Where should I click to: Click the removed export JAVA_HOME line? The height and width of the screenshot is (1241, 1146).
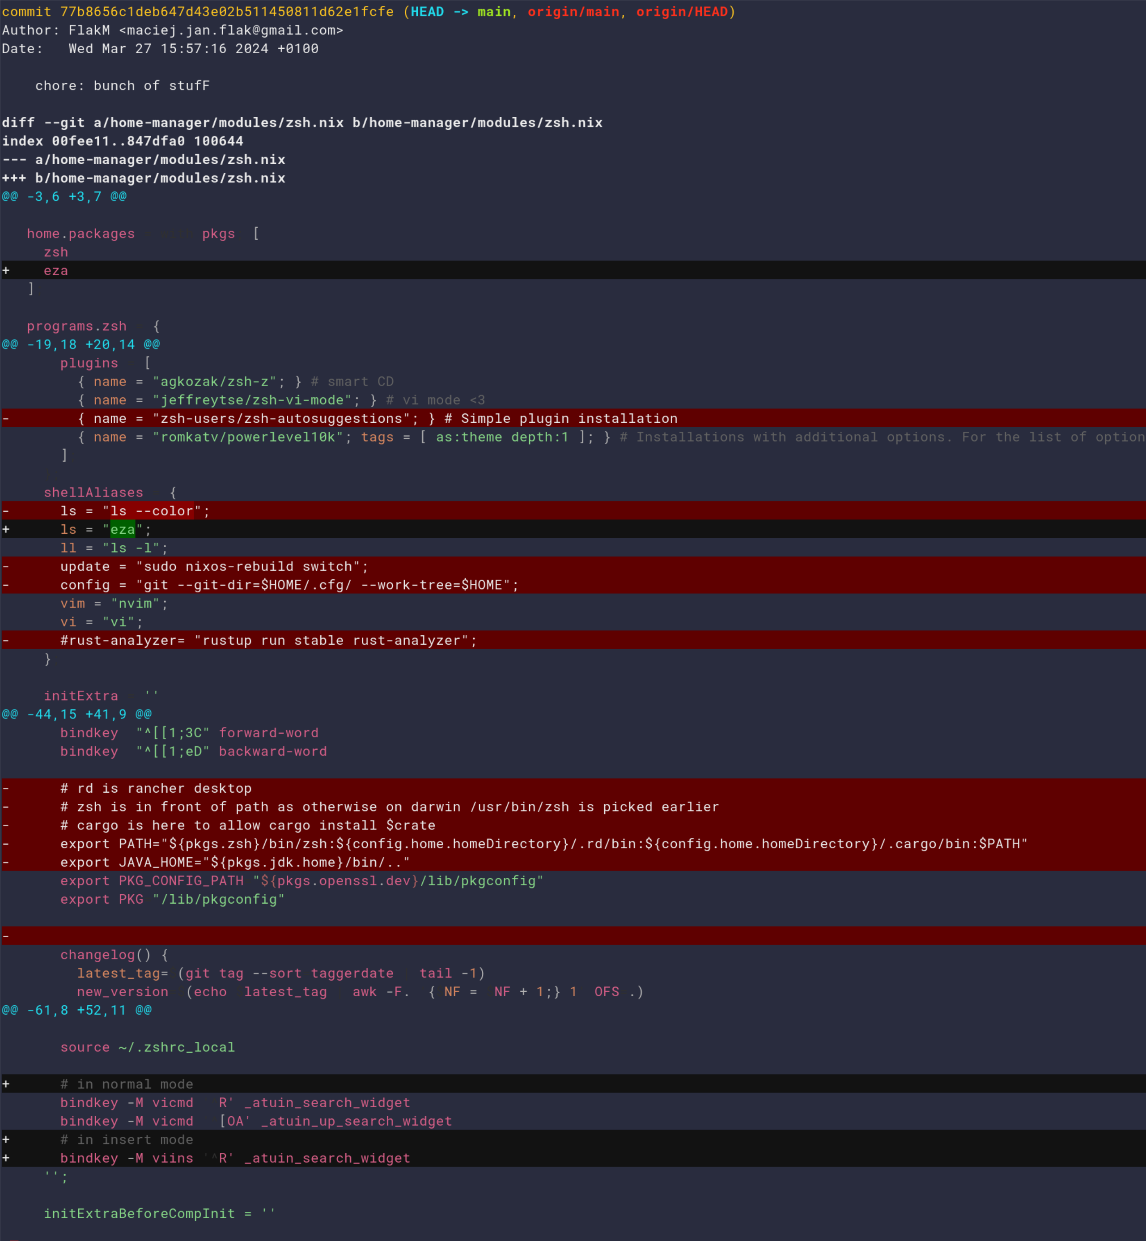[573, 862]
